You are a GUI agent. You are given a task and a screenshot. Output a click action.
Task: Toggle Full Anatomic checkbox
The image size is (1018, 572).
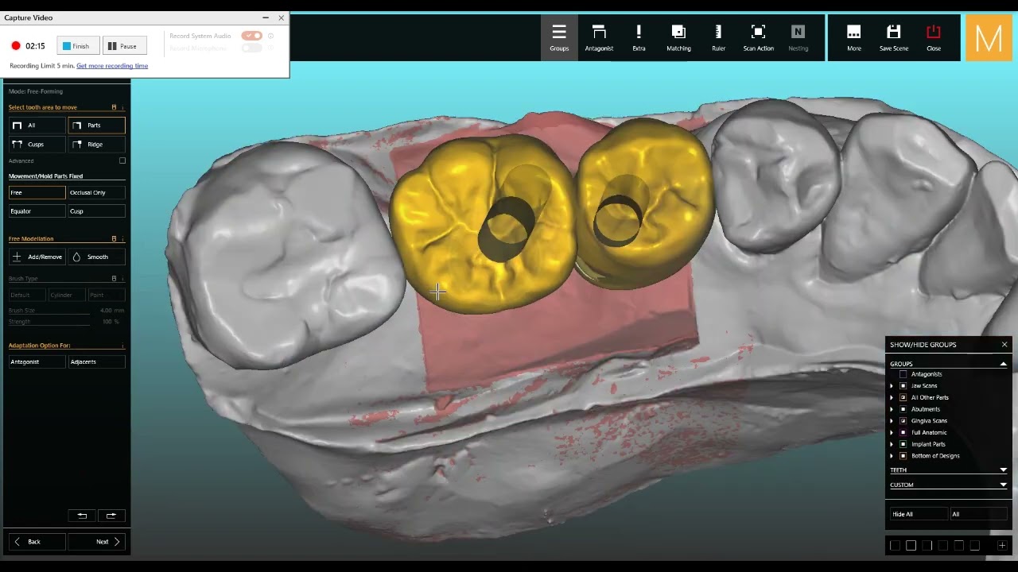click(x=903, y=433)
